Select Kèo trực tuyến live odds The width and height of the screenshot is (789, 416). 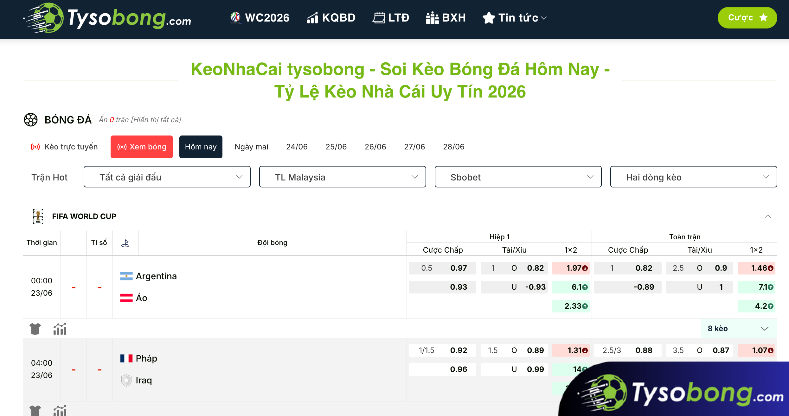pos(64,147)
